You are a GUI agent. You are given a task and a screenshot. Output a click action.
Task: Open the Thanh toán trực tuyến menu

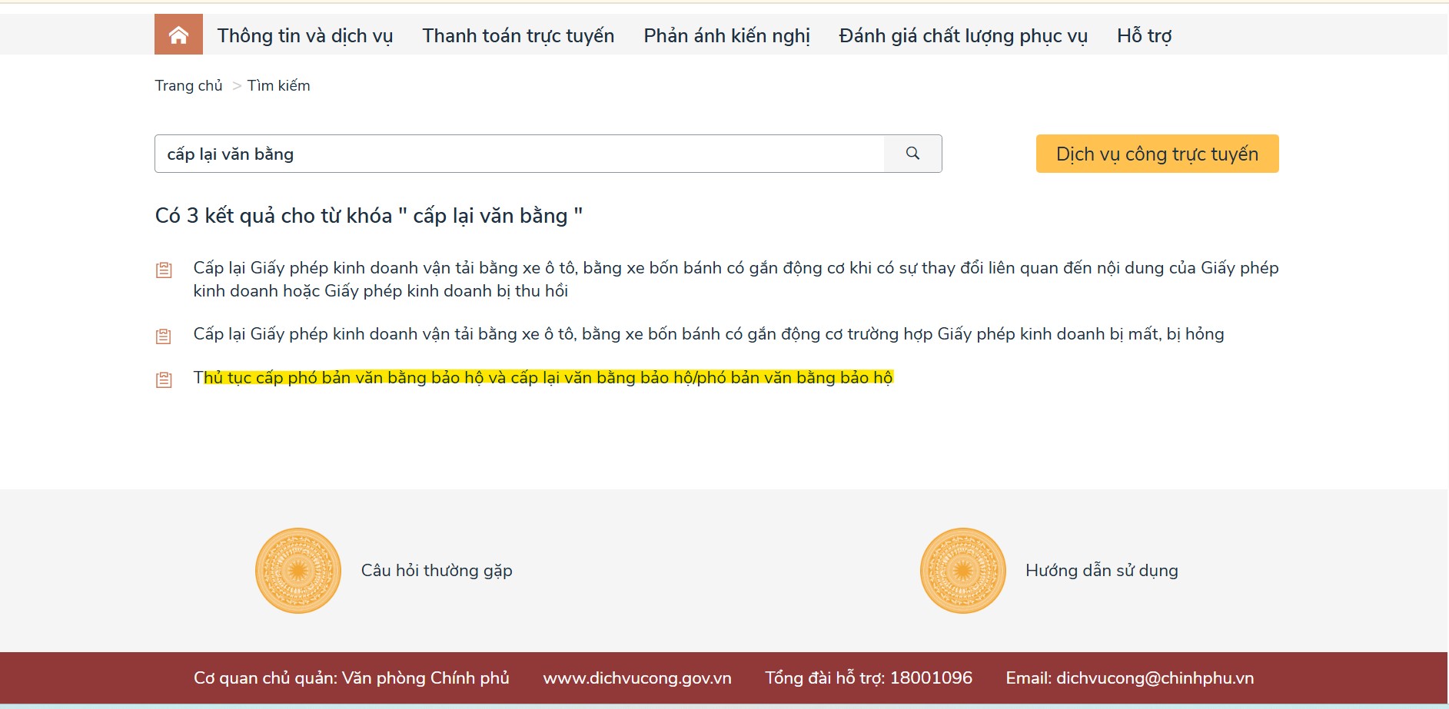click(518, 36)
